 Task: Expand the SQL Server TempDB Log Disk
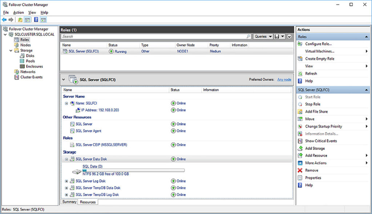pyautogui.click(x=66, y=195)
